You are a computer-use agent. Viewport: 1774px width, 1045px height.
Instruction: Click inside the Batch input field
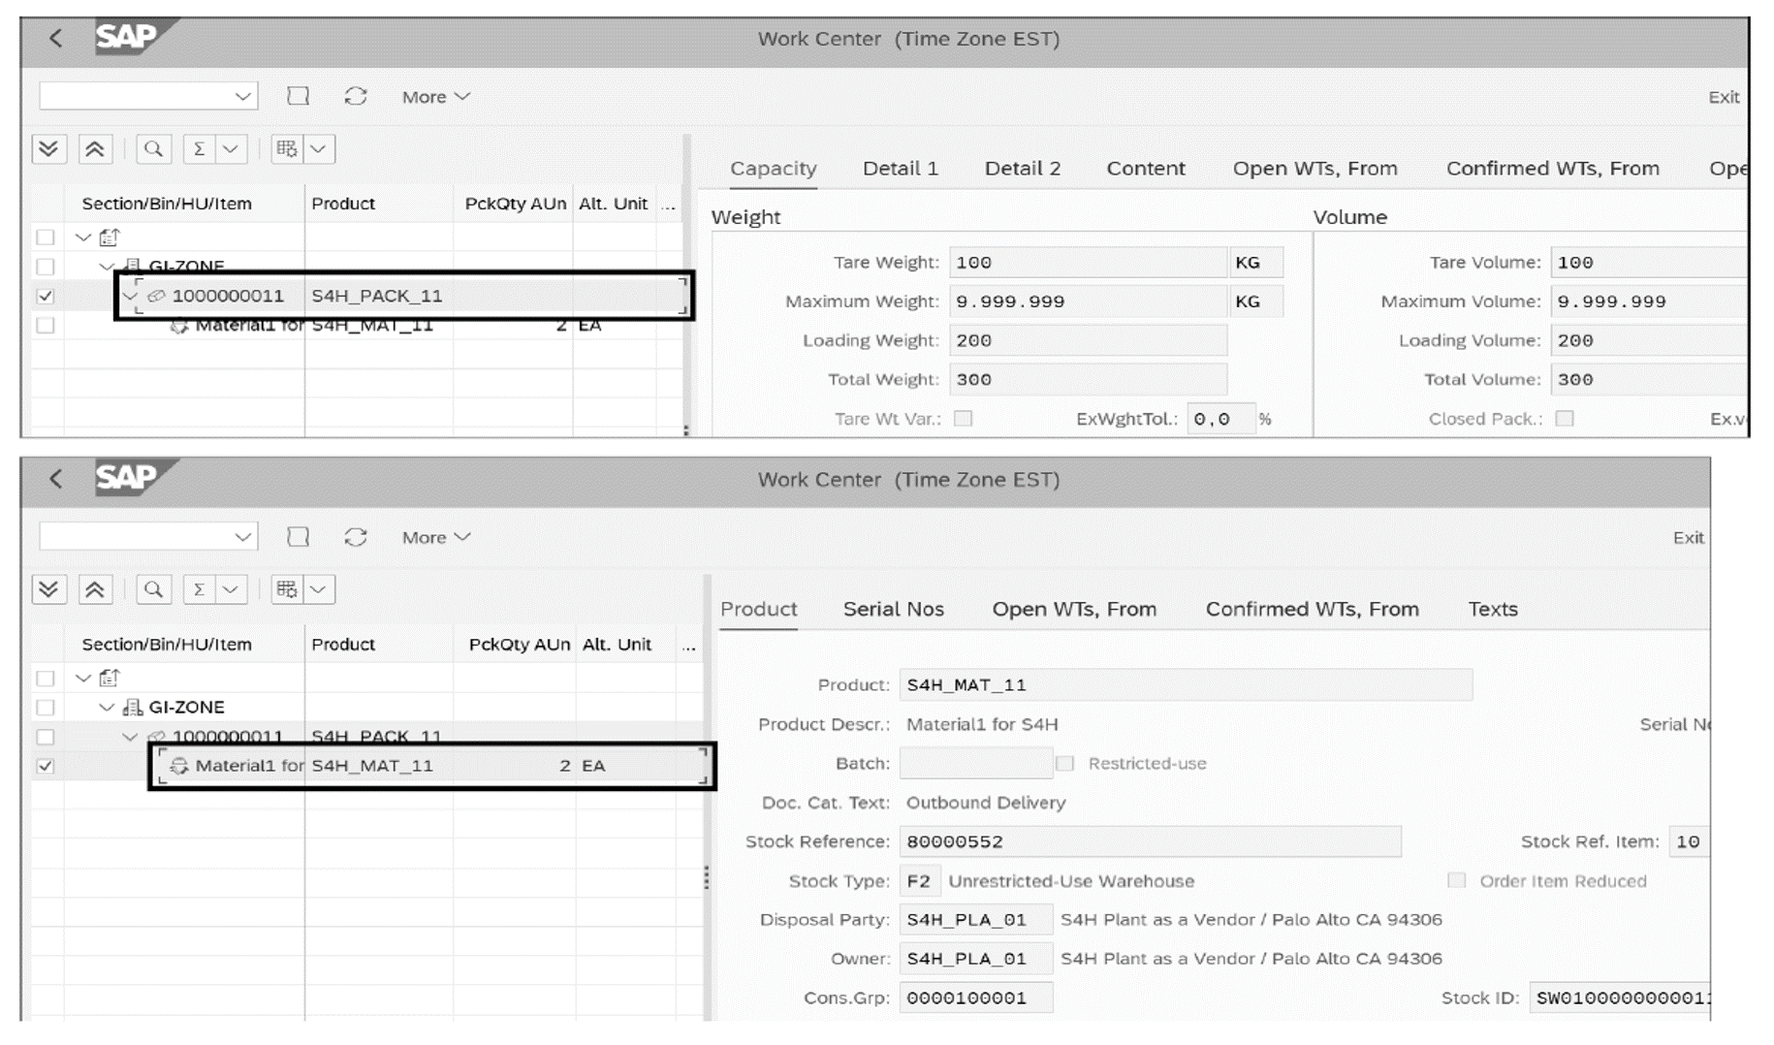[974, 763]
